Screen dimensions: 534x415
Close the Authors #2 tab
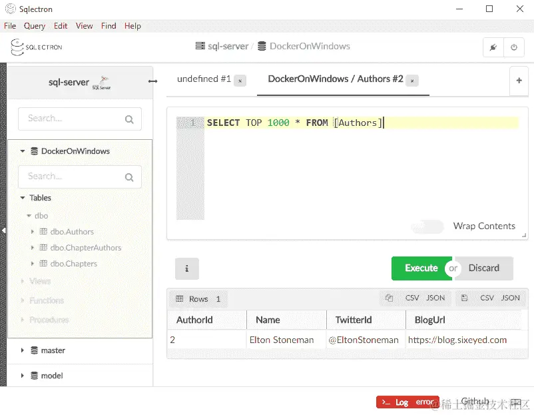(x=412, y=81)
